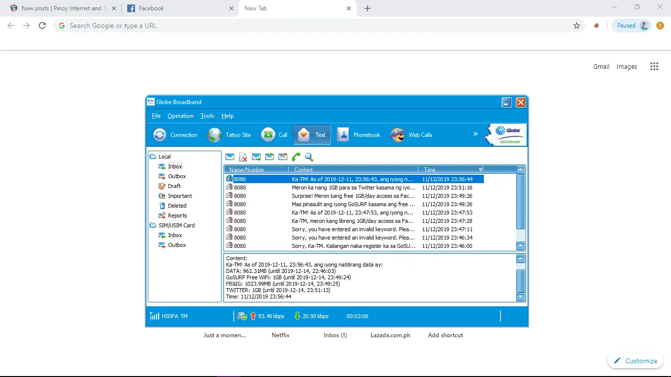Open the Tattoo Site globe icon

pyautogui.click(x=215, y=135)
